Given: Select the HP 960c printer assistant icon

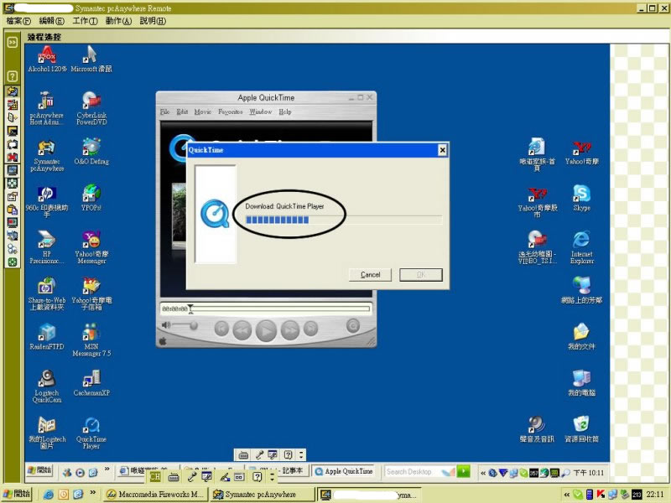Looking at the screenshot, I should point(47,201).
